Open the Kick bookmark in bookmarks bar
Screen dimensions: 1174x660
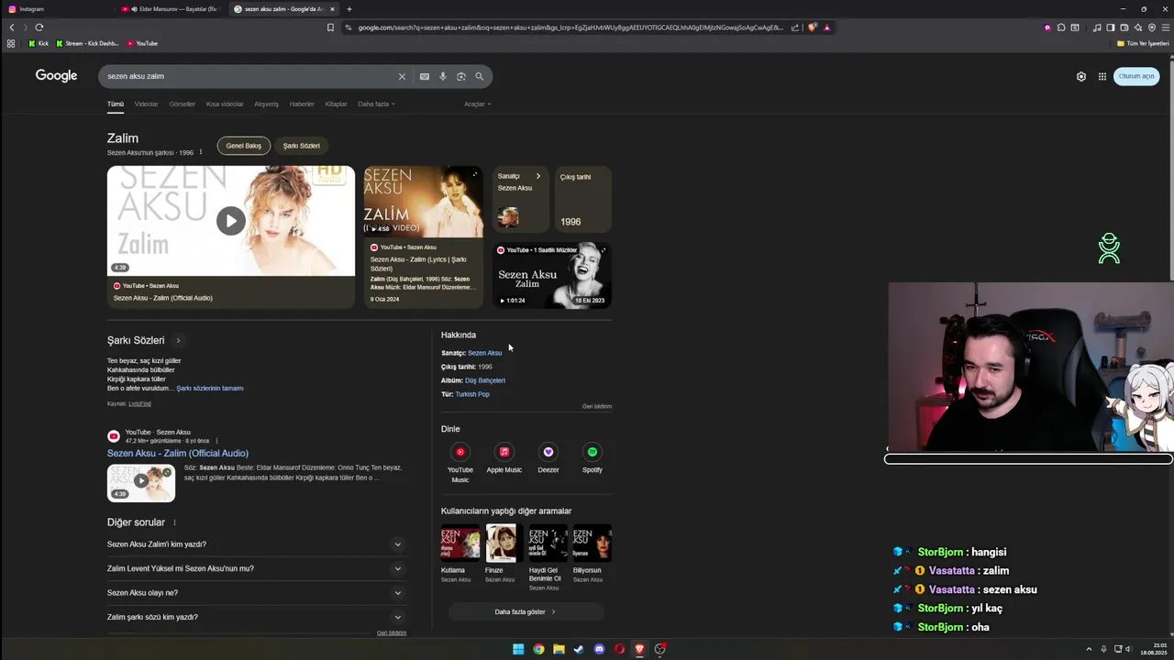39,43
